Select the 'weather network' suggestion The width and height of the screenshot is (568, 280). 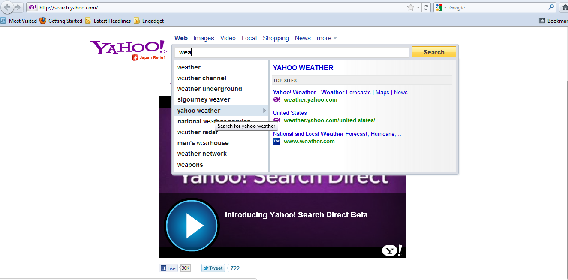point(222,154)
